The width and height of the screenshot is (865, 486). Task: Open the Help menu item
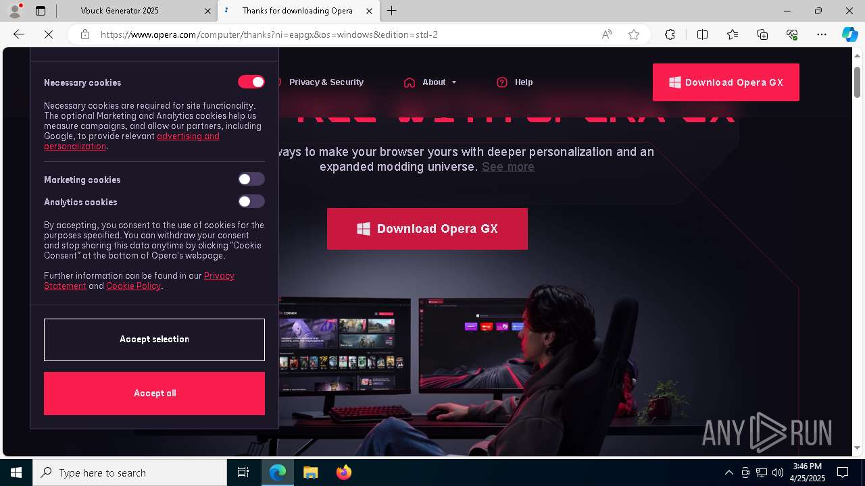point(524,82)
